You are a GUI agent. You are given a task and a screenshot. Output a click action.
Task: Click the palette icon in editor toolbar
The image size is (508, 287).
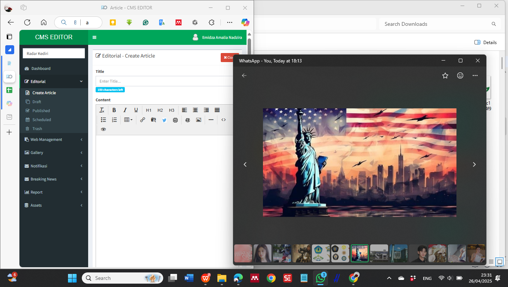coord(188,120)
